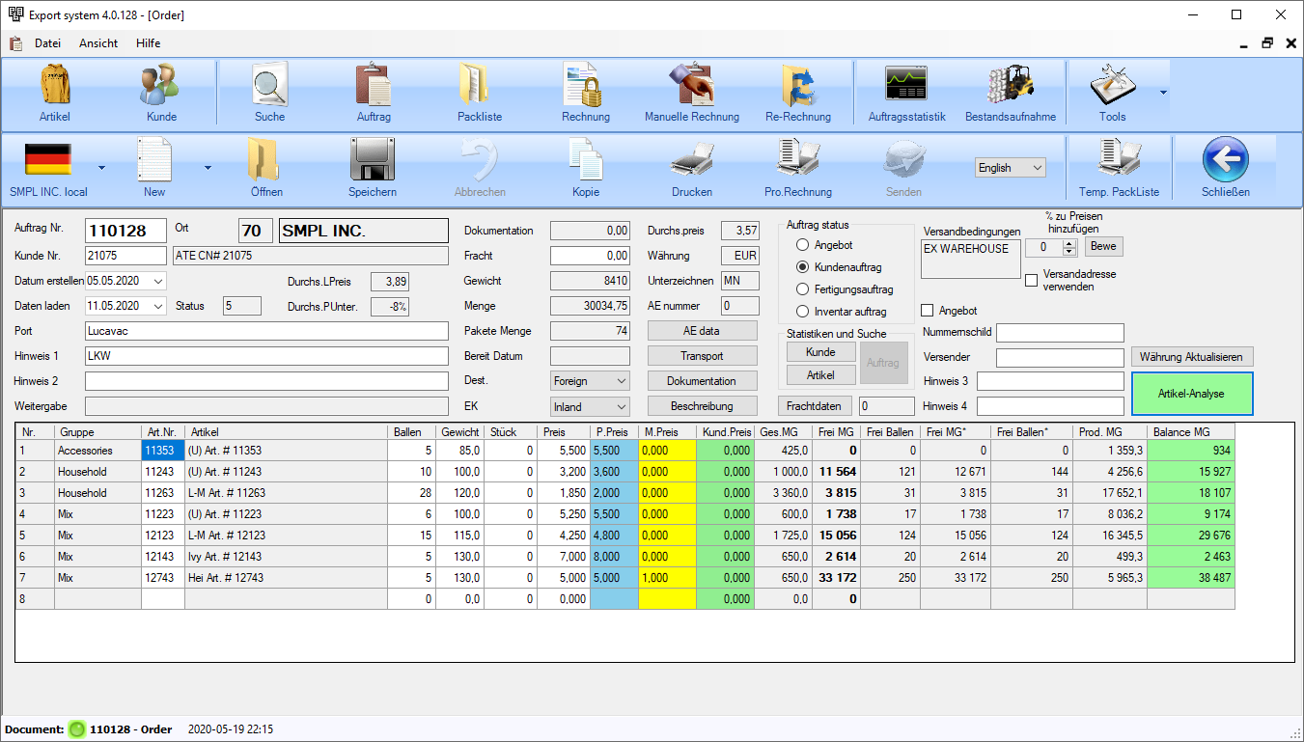
Task: Click the Transport button
Action: (x=701, y=355)
